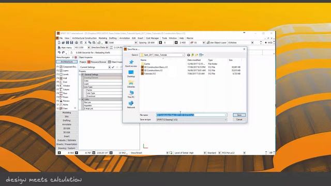
Task: Click the Architecture navigator button
Action: [x=67, y=62]
